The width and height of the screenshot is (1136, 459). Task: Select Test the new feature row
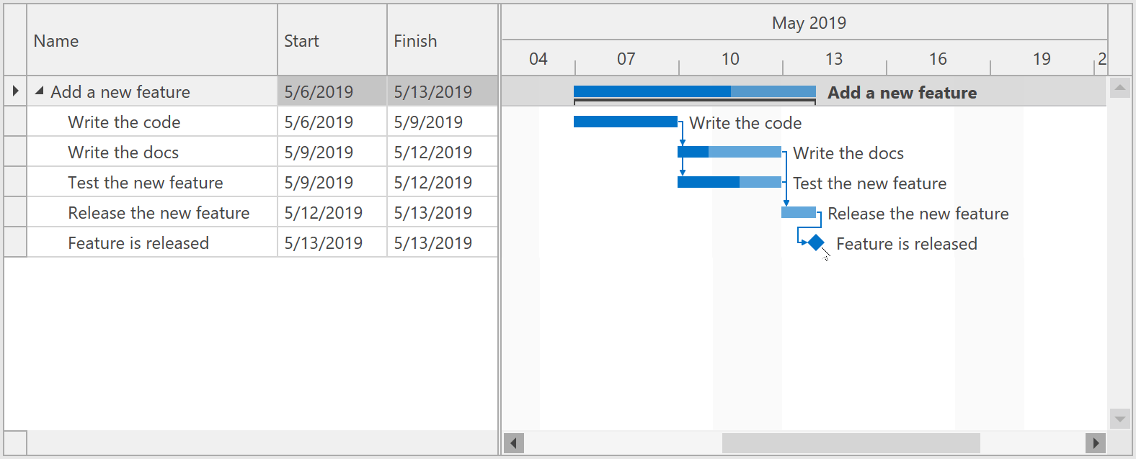pyautogui.click(x=145, y=183)
